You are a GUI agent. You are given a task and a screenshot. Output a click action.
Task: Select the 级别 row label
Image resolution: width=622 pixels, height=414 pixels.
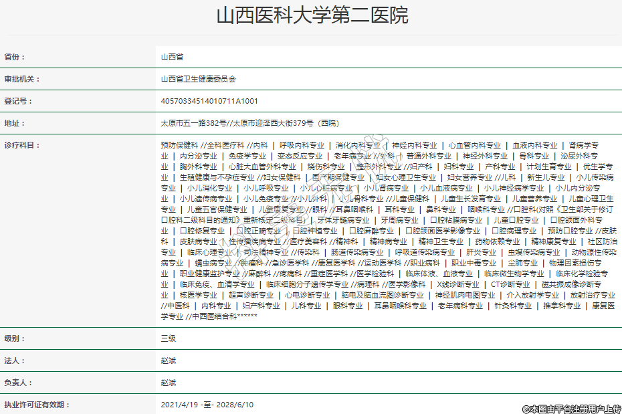pos(14,338)
